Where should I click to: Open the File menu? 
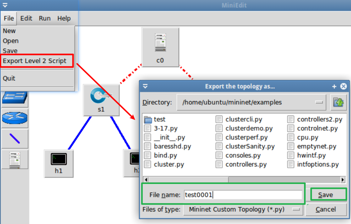(x=9, y=18)
